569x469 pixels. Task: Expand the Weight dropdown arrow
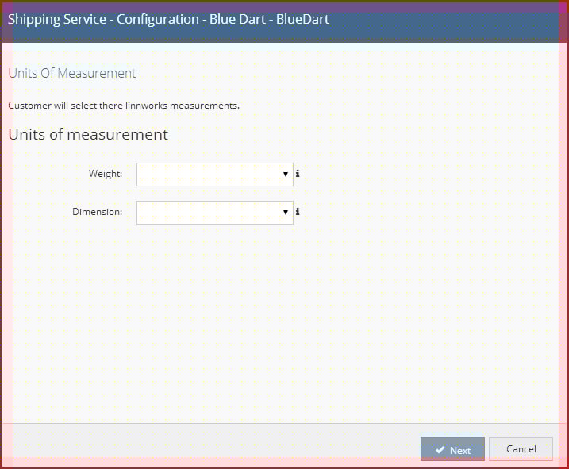point(286,175)
